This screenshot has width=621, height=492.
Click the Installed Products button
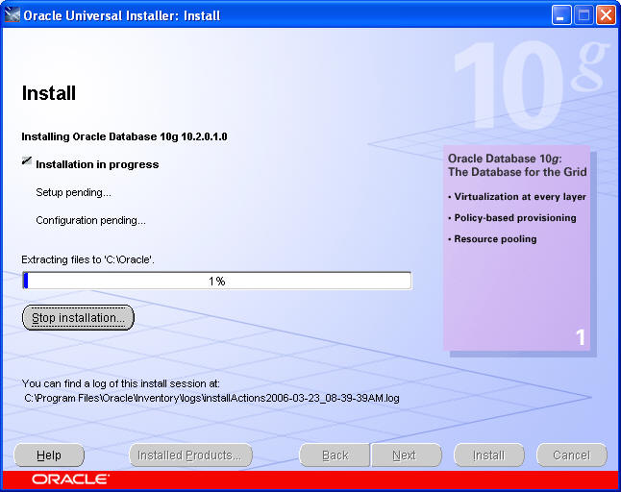(190, 455)
